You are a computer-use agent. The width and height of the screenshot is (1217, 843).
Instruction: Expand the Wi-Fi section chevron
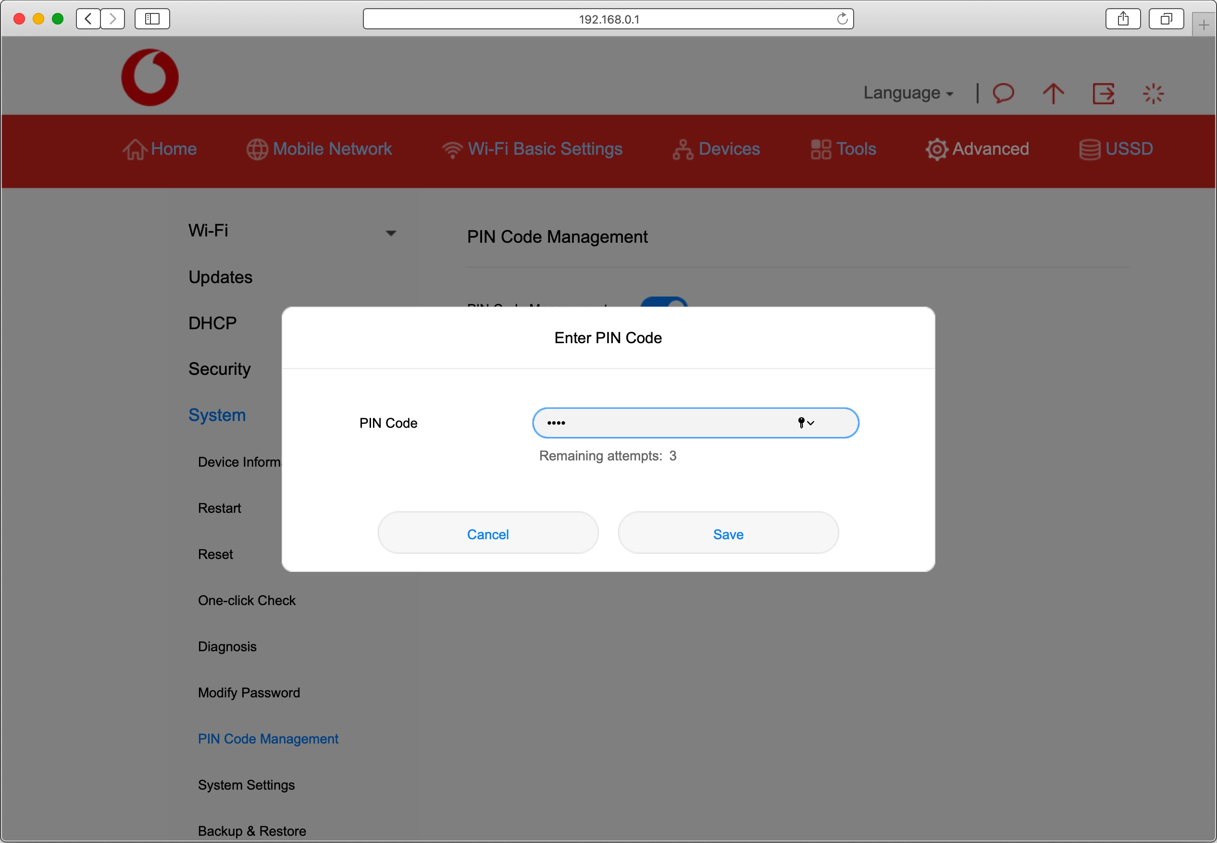pyautogui.click(x=390, y=233)
